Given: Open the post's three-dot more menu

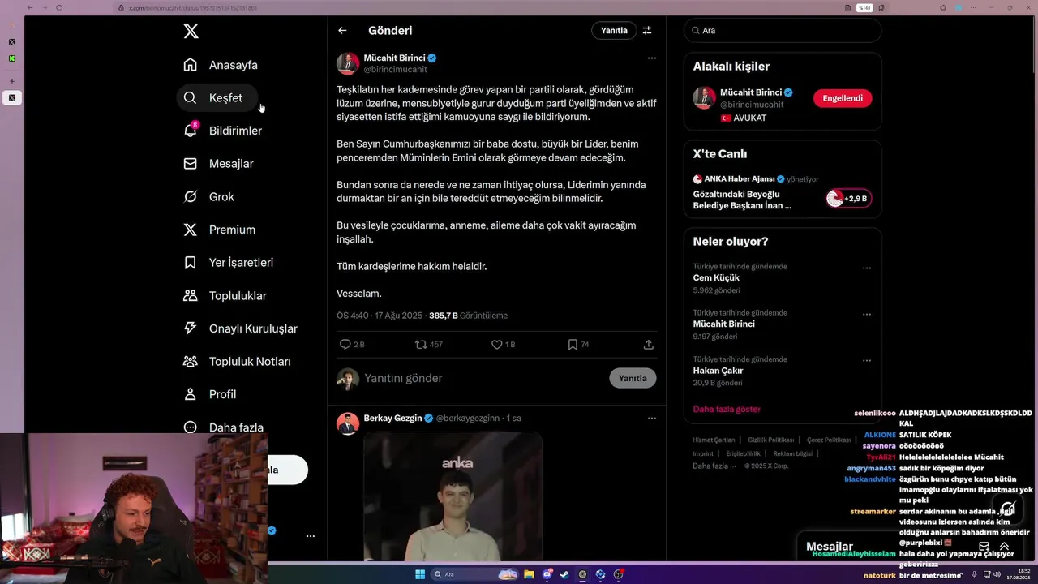Looking at the screenshot, I should (652, 58).
